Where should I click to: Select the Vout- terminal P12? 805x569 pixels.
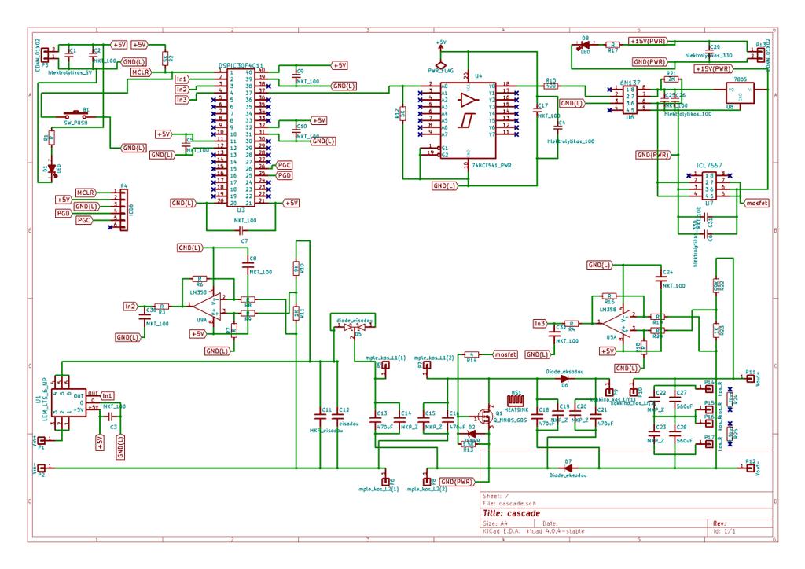750,468
